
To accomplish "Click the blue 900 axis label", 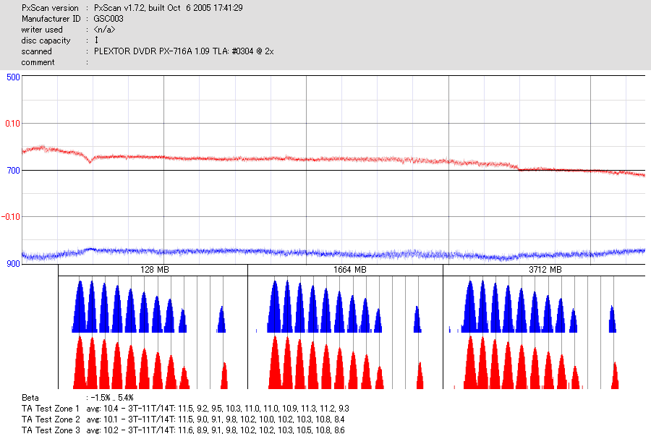I will (13, 263).
